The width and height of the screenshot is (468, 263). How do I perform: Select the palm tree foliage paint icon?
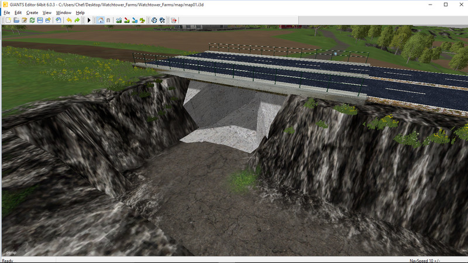[x=142, y=20]
